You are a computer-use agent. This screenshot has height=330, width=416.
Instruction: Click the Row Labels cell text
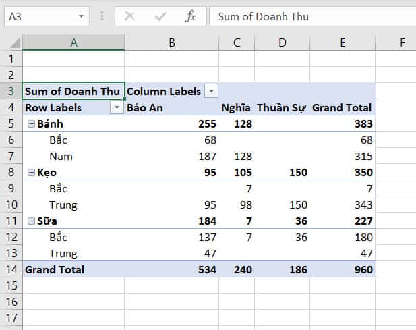tap(53, 107)
